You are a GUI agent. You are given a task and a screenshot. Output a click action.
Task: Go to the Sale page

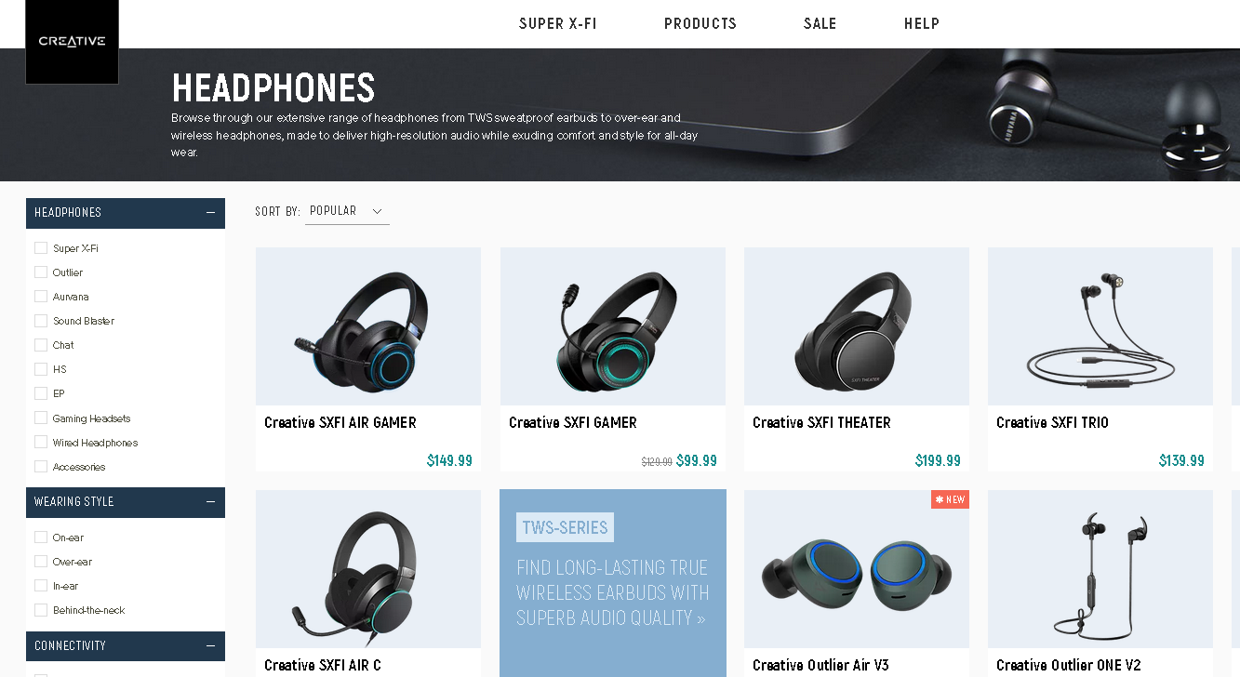[820, 24]
